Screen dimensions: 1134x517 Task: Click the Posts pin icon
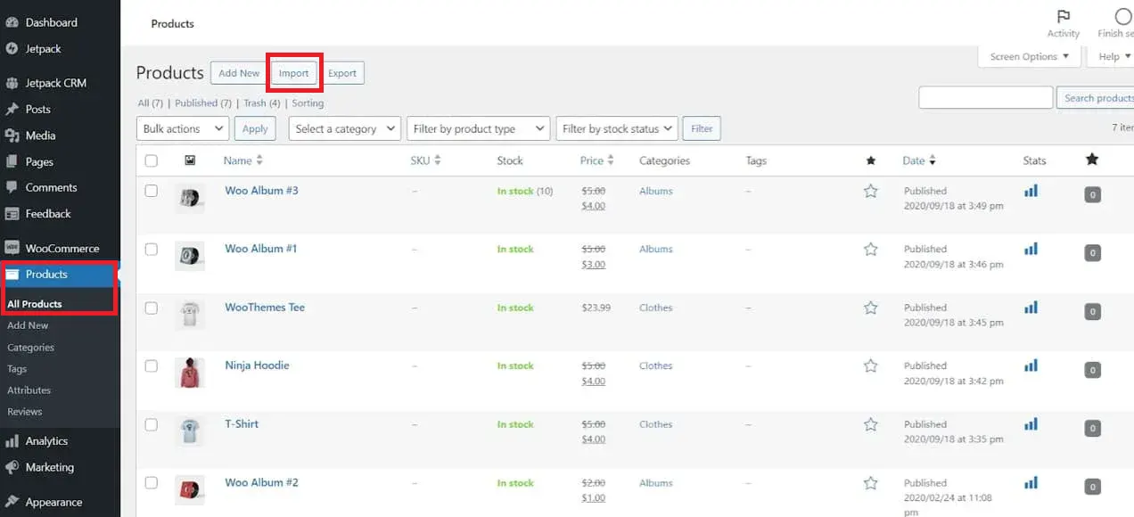point(12,110)
